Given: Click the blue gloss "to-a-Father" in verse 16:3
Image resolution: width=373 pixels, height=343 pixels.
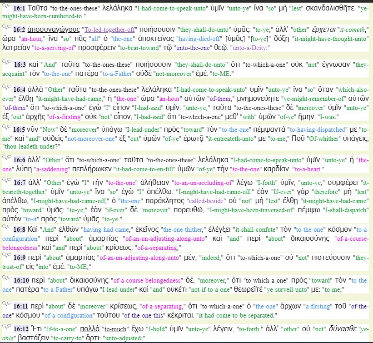Looking at the screenshot, I should (117, 74).
